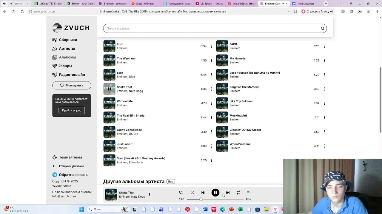Screen dimensions: 382x214
Task: Open Радио-онлайн in the sidebar
Action: pyautogui.click(x=69, y=75)
